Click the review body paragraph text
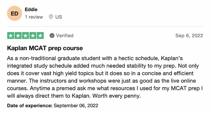Image resolution: width=211 pixels, height=113 pixels. tap(105, 77)
